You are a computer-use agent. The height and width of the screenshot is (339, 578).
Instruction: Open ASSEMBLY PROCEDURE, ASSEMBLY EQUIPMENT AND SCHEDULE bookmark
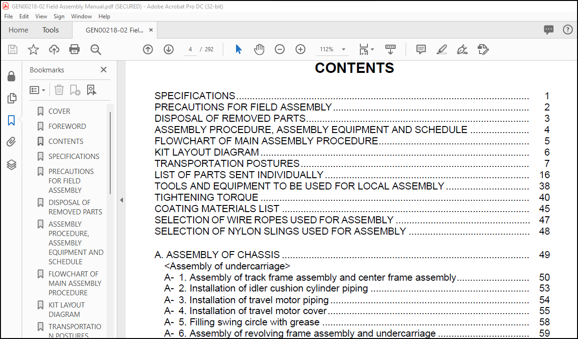tap(76, 243)
